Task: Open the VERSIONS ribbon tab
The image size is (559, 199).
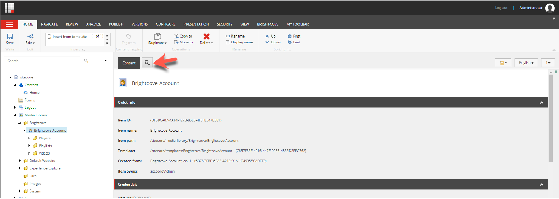Action: 139,24
